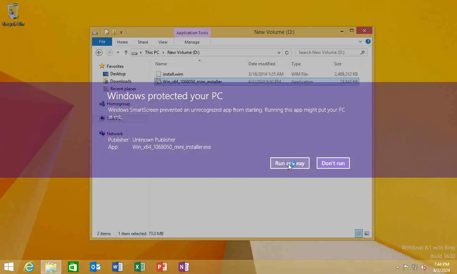Open the Recycle Bin desktop icon
The height and width of the screenshot is (274, 457).
click(13, 14)
